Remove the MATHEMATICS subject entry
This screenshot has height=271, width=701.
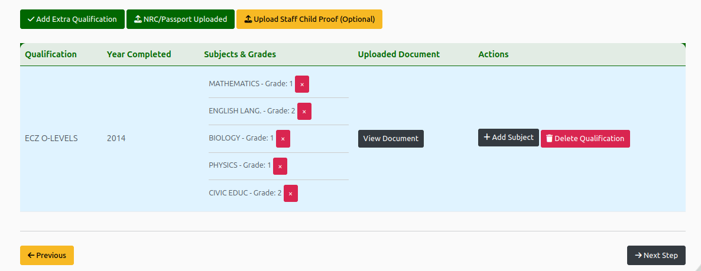(x=302, y=84)
